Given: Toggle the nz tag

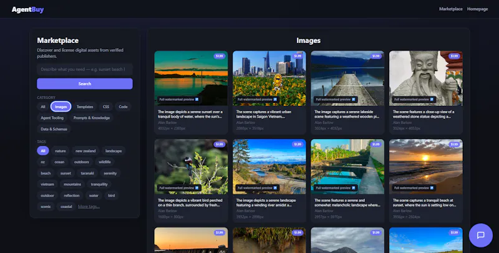Looking at the screenshot, I should (x=42, y=162).
